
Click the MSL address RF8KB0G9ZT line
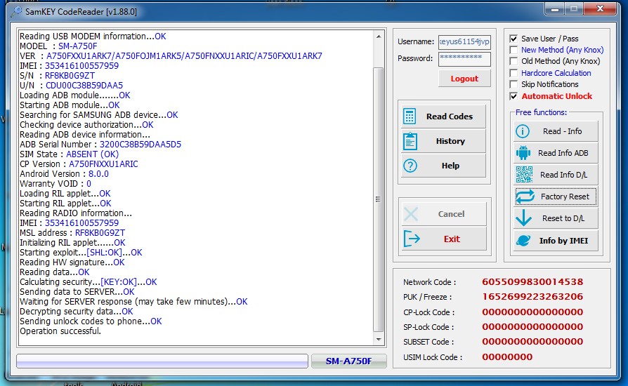click(72, 233)
